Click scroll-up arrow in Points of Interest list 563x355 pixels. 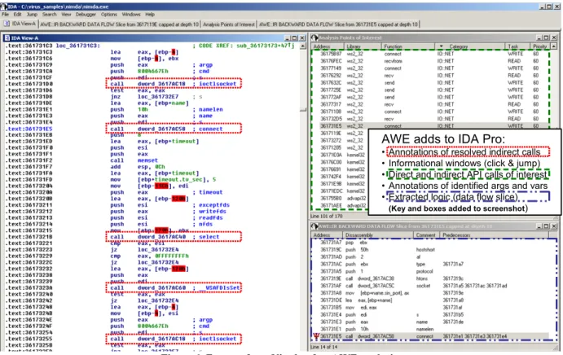point(554,46)
